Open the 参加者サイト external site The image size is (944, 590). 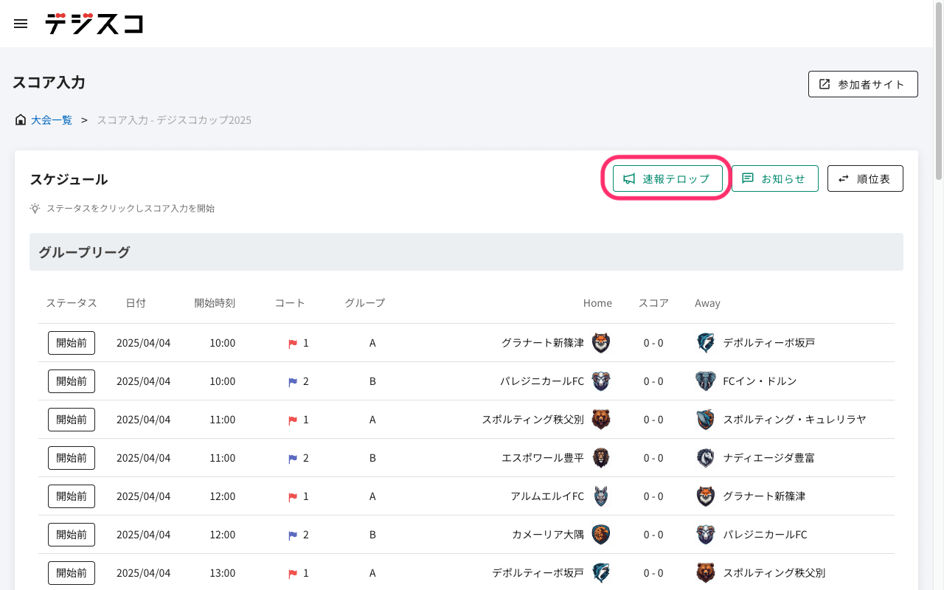pyautogui.click(x=863, y=84)
